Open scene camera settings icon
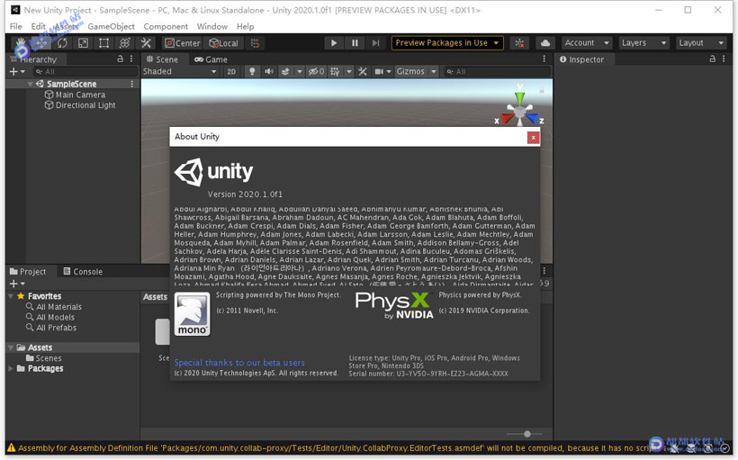Image resolution: width=738 pixels, height=460 pixels. (x=380, y=72)
